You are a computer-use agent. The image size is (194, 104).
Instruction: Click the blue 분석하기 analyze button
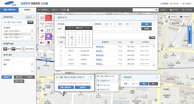click(x=7, y=77)
